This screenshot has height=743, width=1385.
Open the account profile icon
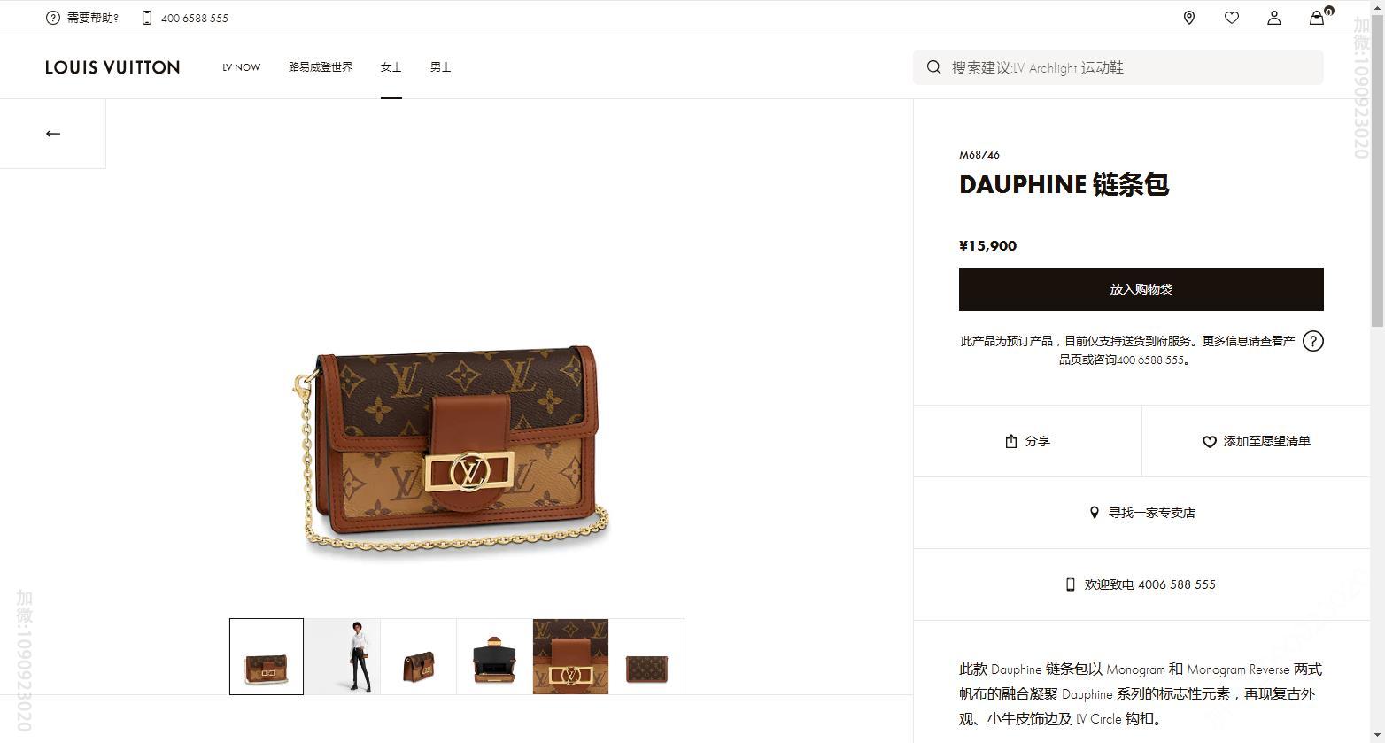(1274, 18)
